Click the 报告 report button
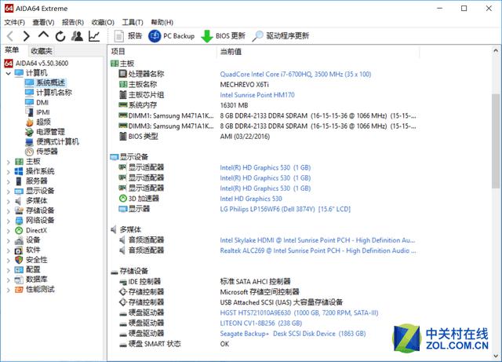The image size is (502, 362). click(x=128, y=36)
